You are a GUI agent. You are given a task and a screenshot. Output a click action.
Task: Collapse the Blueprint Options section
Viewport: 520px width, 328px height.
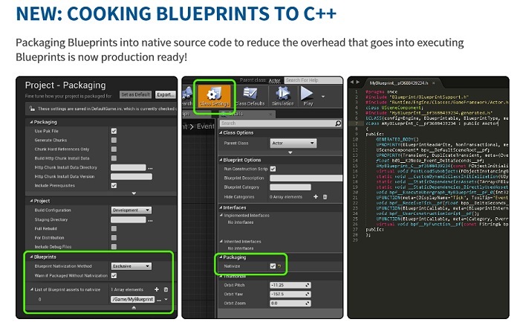pos(221,160)
